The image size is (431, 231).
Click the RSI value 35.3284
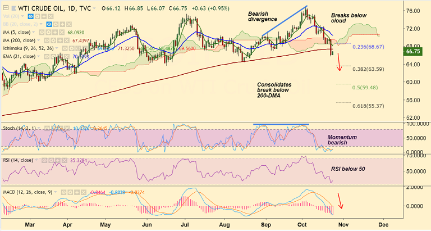79,160
